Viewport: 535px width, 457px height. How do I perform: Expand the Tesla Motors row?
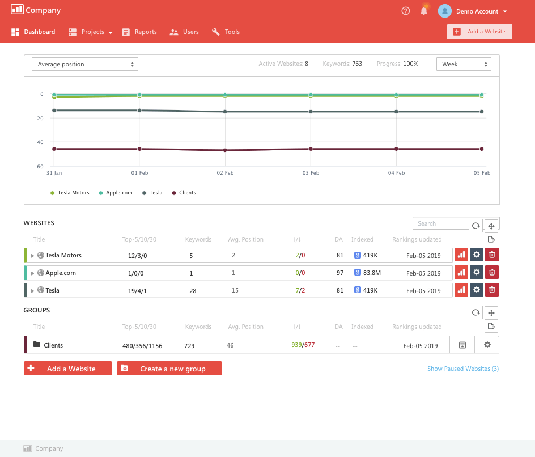tap(32, 256)
